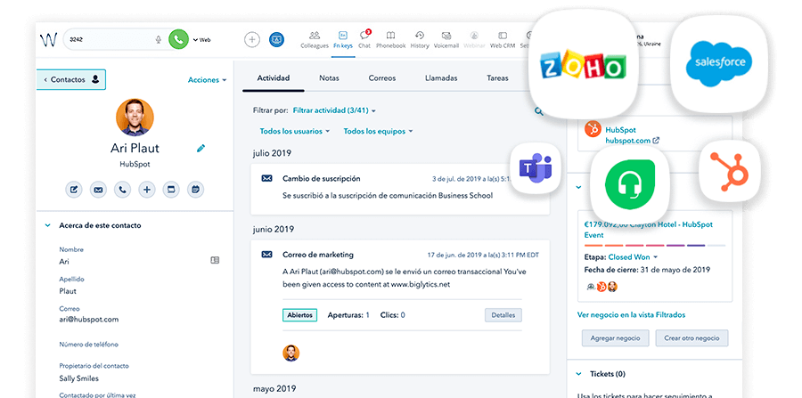Click the Detalles button

coord(503,315)
